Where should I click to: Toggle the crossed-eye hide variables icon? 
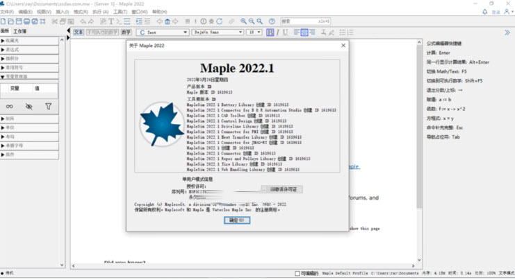(x=28, y=106)
